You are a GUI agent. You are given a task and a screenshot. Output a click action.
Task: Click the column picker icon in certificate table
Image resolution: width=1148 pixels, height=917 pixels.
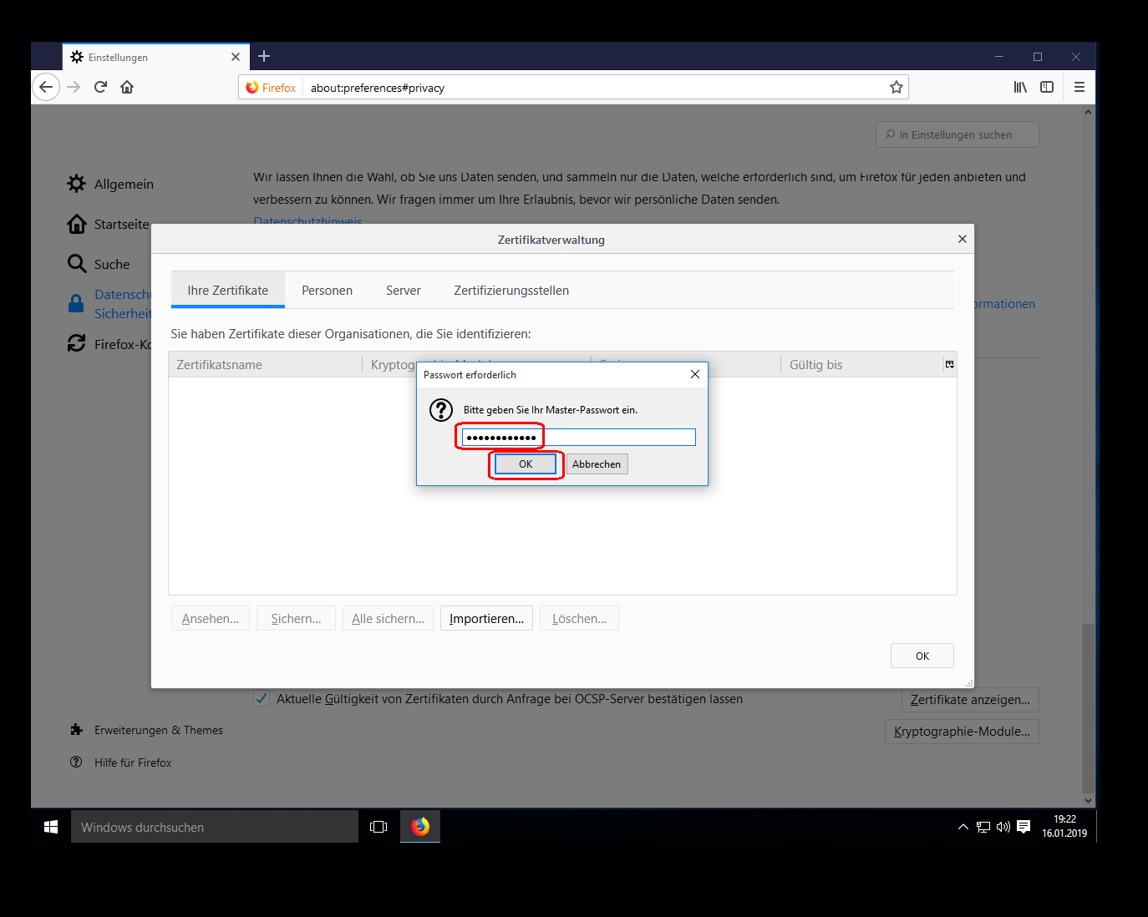click(949, 364)
